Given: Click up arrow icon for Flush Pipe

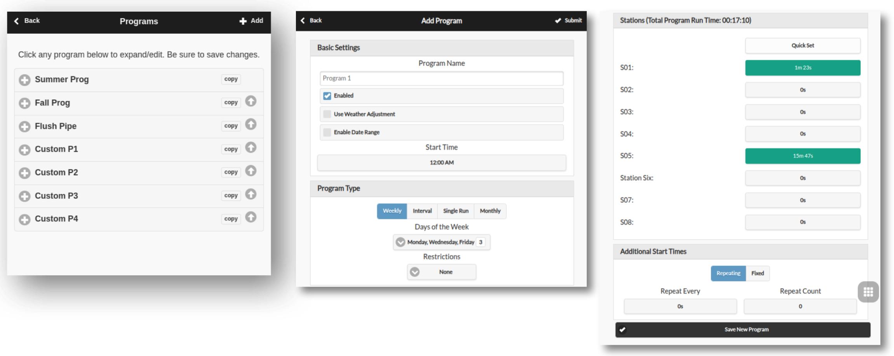Looking at the screenshot, I should pyautogui.click(x=251, y=125).
